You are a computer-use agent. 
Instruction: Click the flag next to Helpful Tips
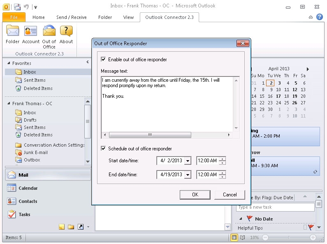(x=311, y=227)
